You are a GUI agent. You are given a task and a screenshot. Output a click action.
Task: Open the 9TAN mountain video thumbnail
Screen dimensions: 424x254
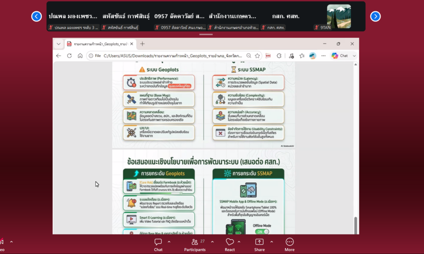click(339, 16)
